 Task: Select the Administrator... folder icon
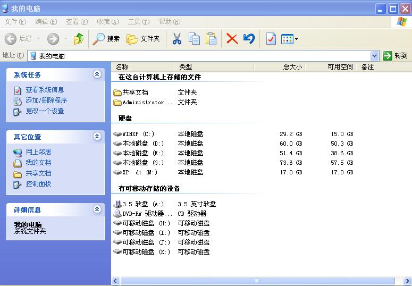117,102
